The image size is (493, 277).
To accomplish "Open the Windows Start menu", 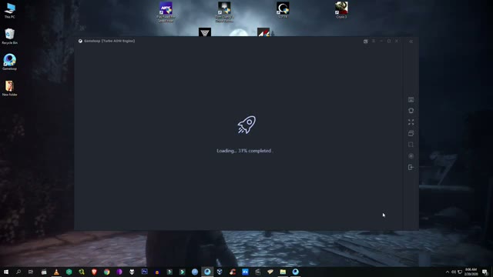I will [x=6, y=272].
